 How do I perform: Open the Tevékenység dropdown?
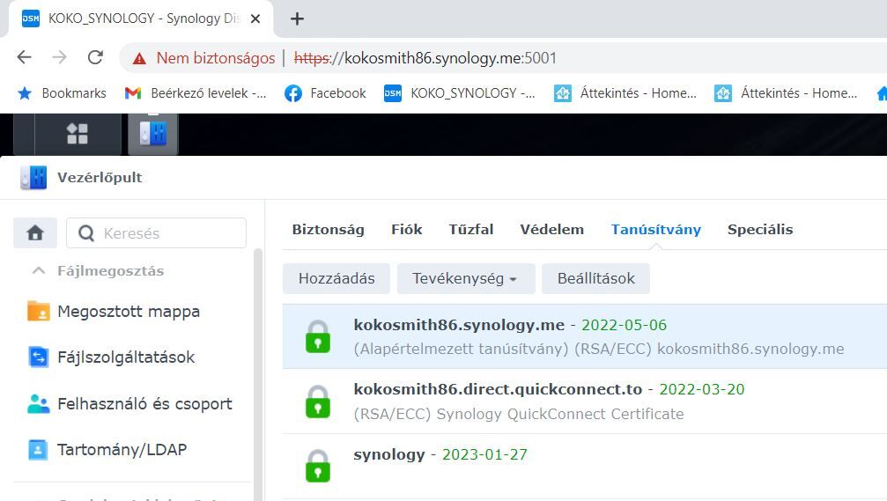(x=466, y=279)
